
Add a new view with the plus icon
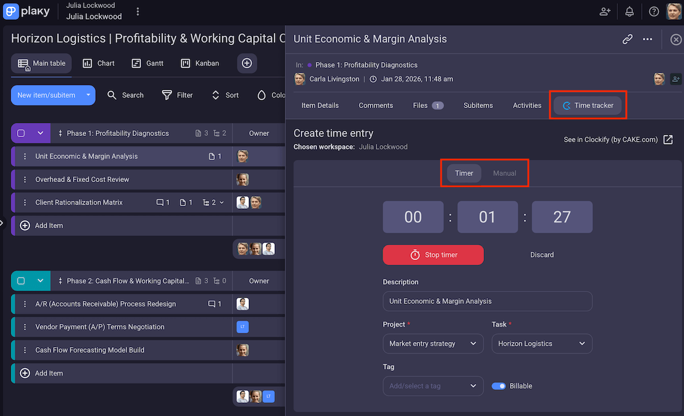click(247, 63)
